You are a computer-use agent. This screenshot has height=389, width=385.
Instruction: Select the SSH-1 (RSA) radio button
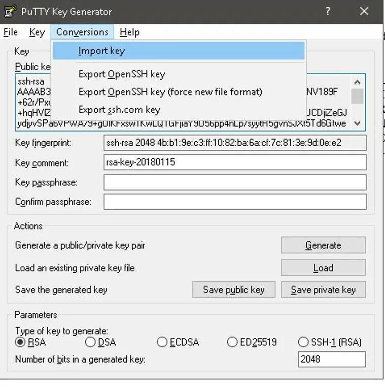(303, 342)
